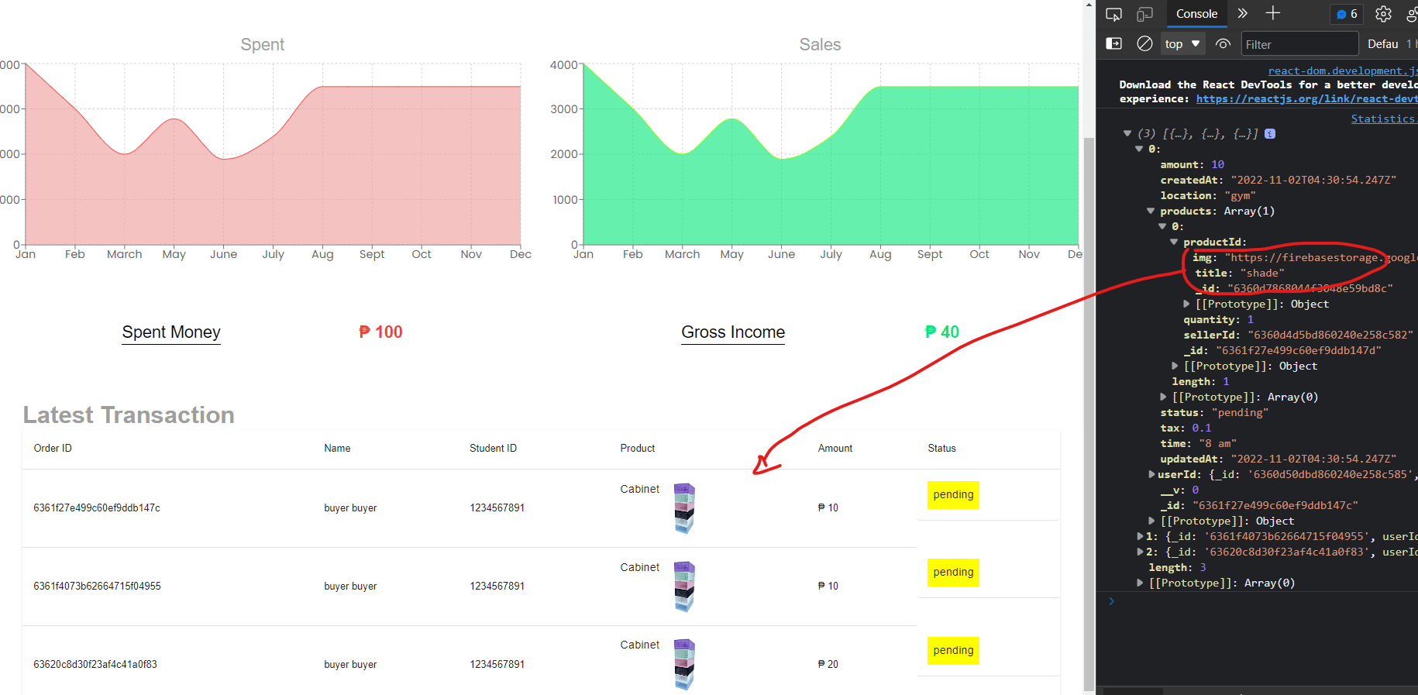Activate the inspect element picker icon
The width and height of the screenshot is (1418, 695).
click(x=1113, y=14)
